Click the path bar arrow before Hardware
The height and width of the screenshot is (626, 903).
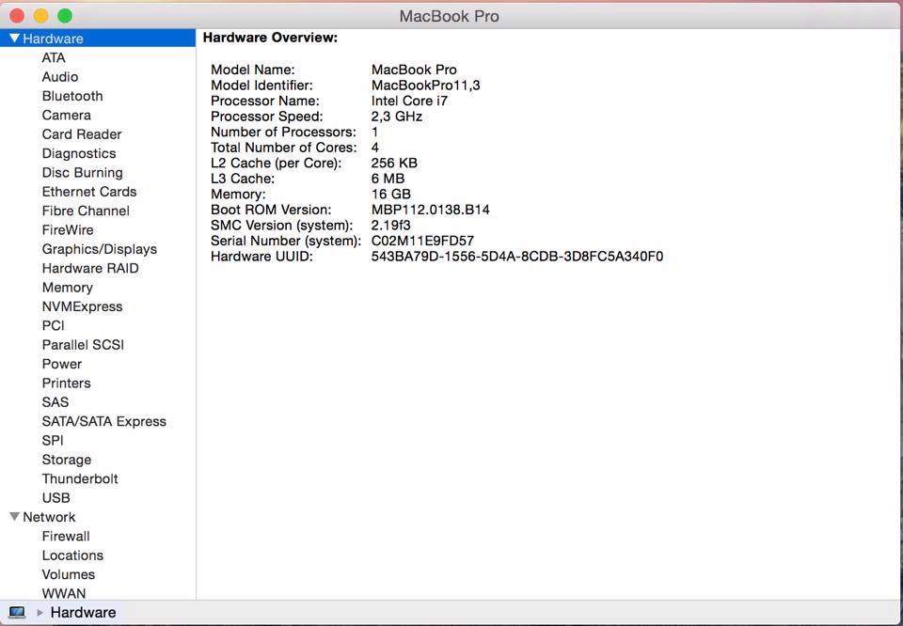40,613
